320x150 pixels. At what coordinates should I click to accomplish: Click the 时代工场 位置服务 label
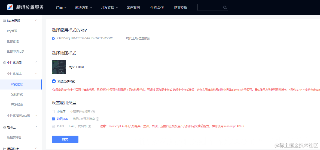click(138, 38)
